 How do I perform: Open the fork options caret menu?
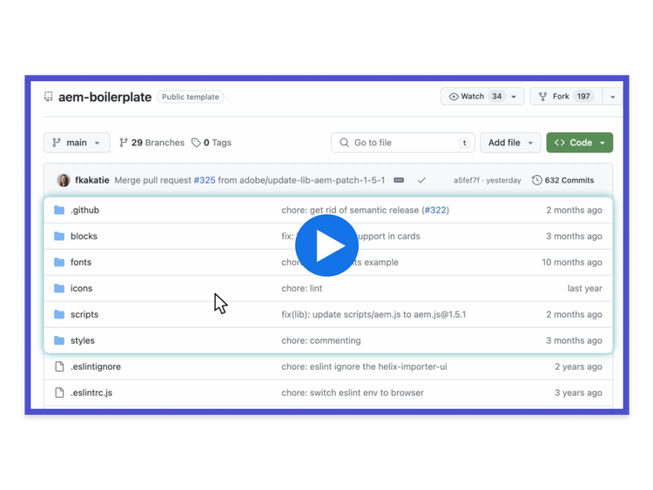click(x=613, y=97)
